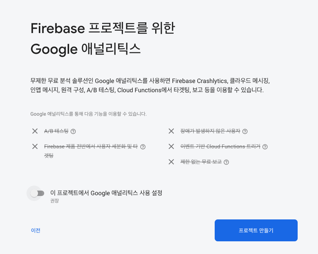Open help for 이벤트 기반 Cloud Functions 트리거
The width and height of the screenshot is (318, 254).
[265, 147]
